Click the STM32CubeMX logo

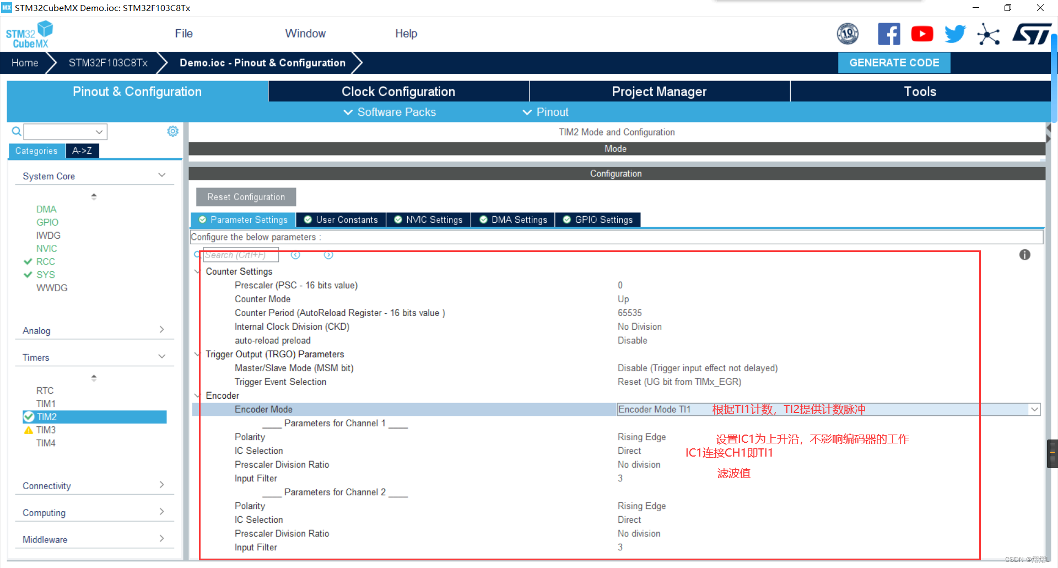pyautogui.click(x=29, y=34)
